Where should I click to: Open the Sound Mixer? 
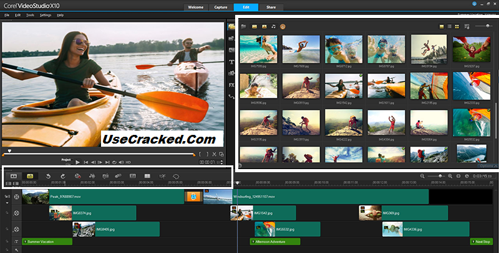tap(92, 176)
